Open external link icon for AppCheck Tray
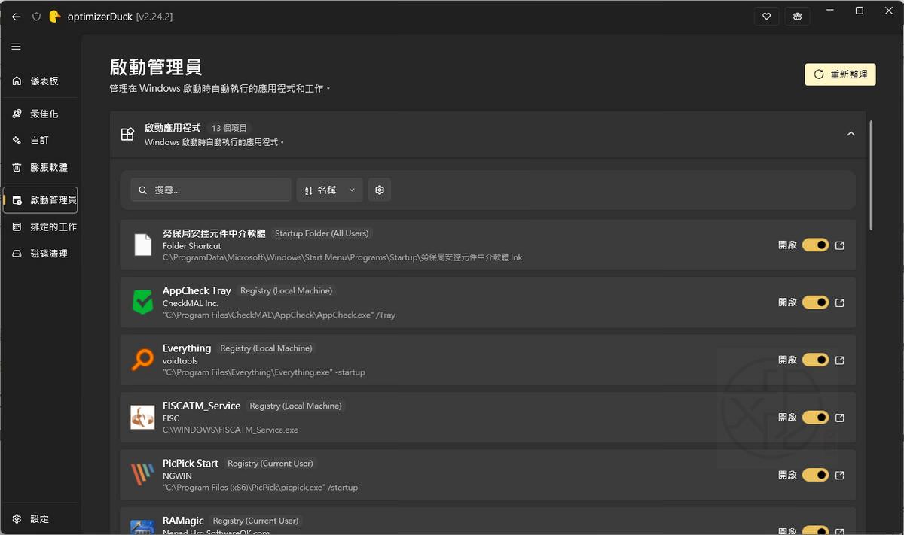Screen dimensions: 904x535 click(x=840, y=302)
